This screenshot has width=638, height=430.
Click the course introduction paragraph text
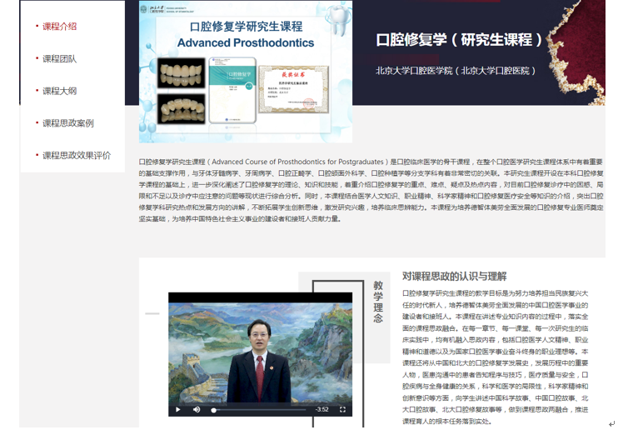(x=371, y=190)
